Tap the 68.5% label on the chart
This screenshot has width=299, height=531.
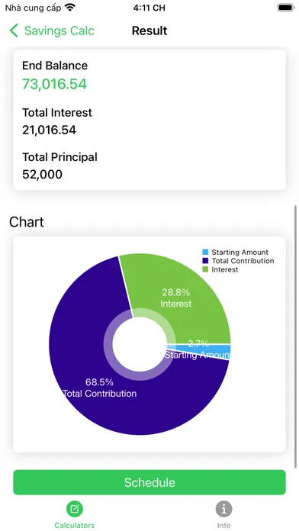(x=99, y=382)
